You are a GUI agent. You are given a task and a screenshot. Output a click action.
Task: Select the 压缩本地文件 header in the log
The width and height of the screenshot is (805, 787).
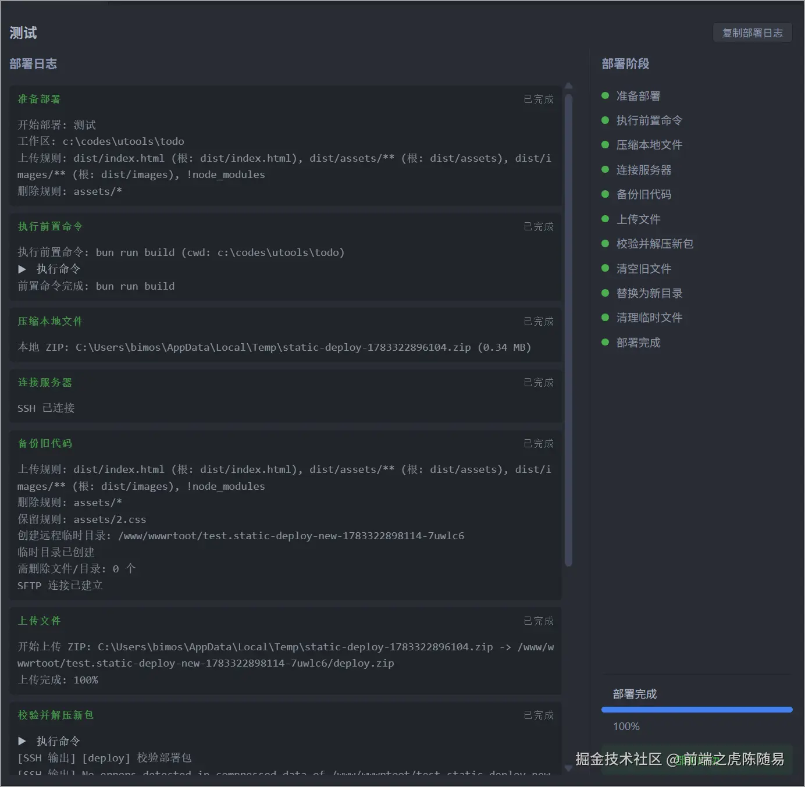pos(50,321)
